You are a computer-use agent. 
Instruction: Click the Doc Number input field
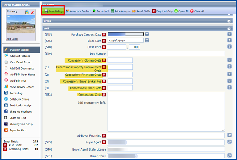[166, 54]
